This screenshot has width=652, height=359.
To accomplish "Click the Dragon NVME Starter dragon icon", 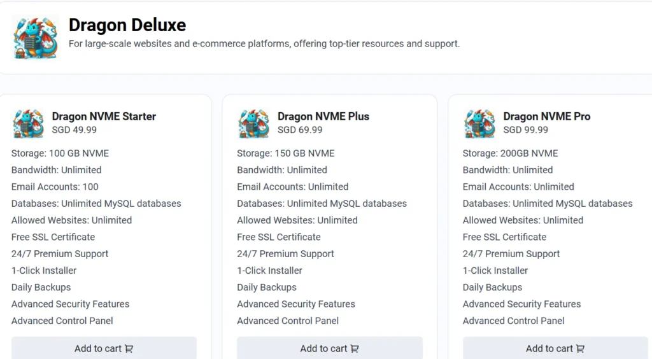I will 28,123.
